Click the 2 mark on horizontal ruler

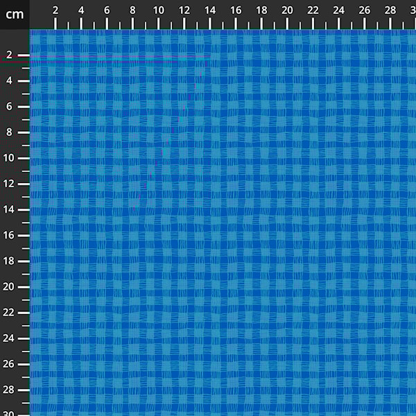(55, 10)
